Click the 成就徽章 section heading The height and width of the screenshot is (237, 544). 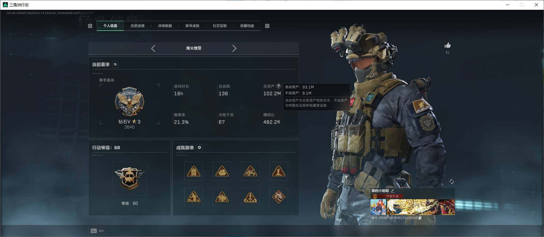(185, 147)
